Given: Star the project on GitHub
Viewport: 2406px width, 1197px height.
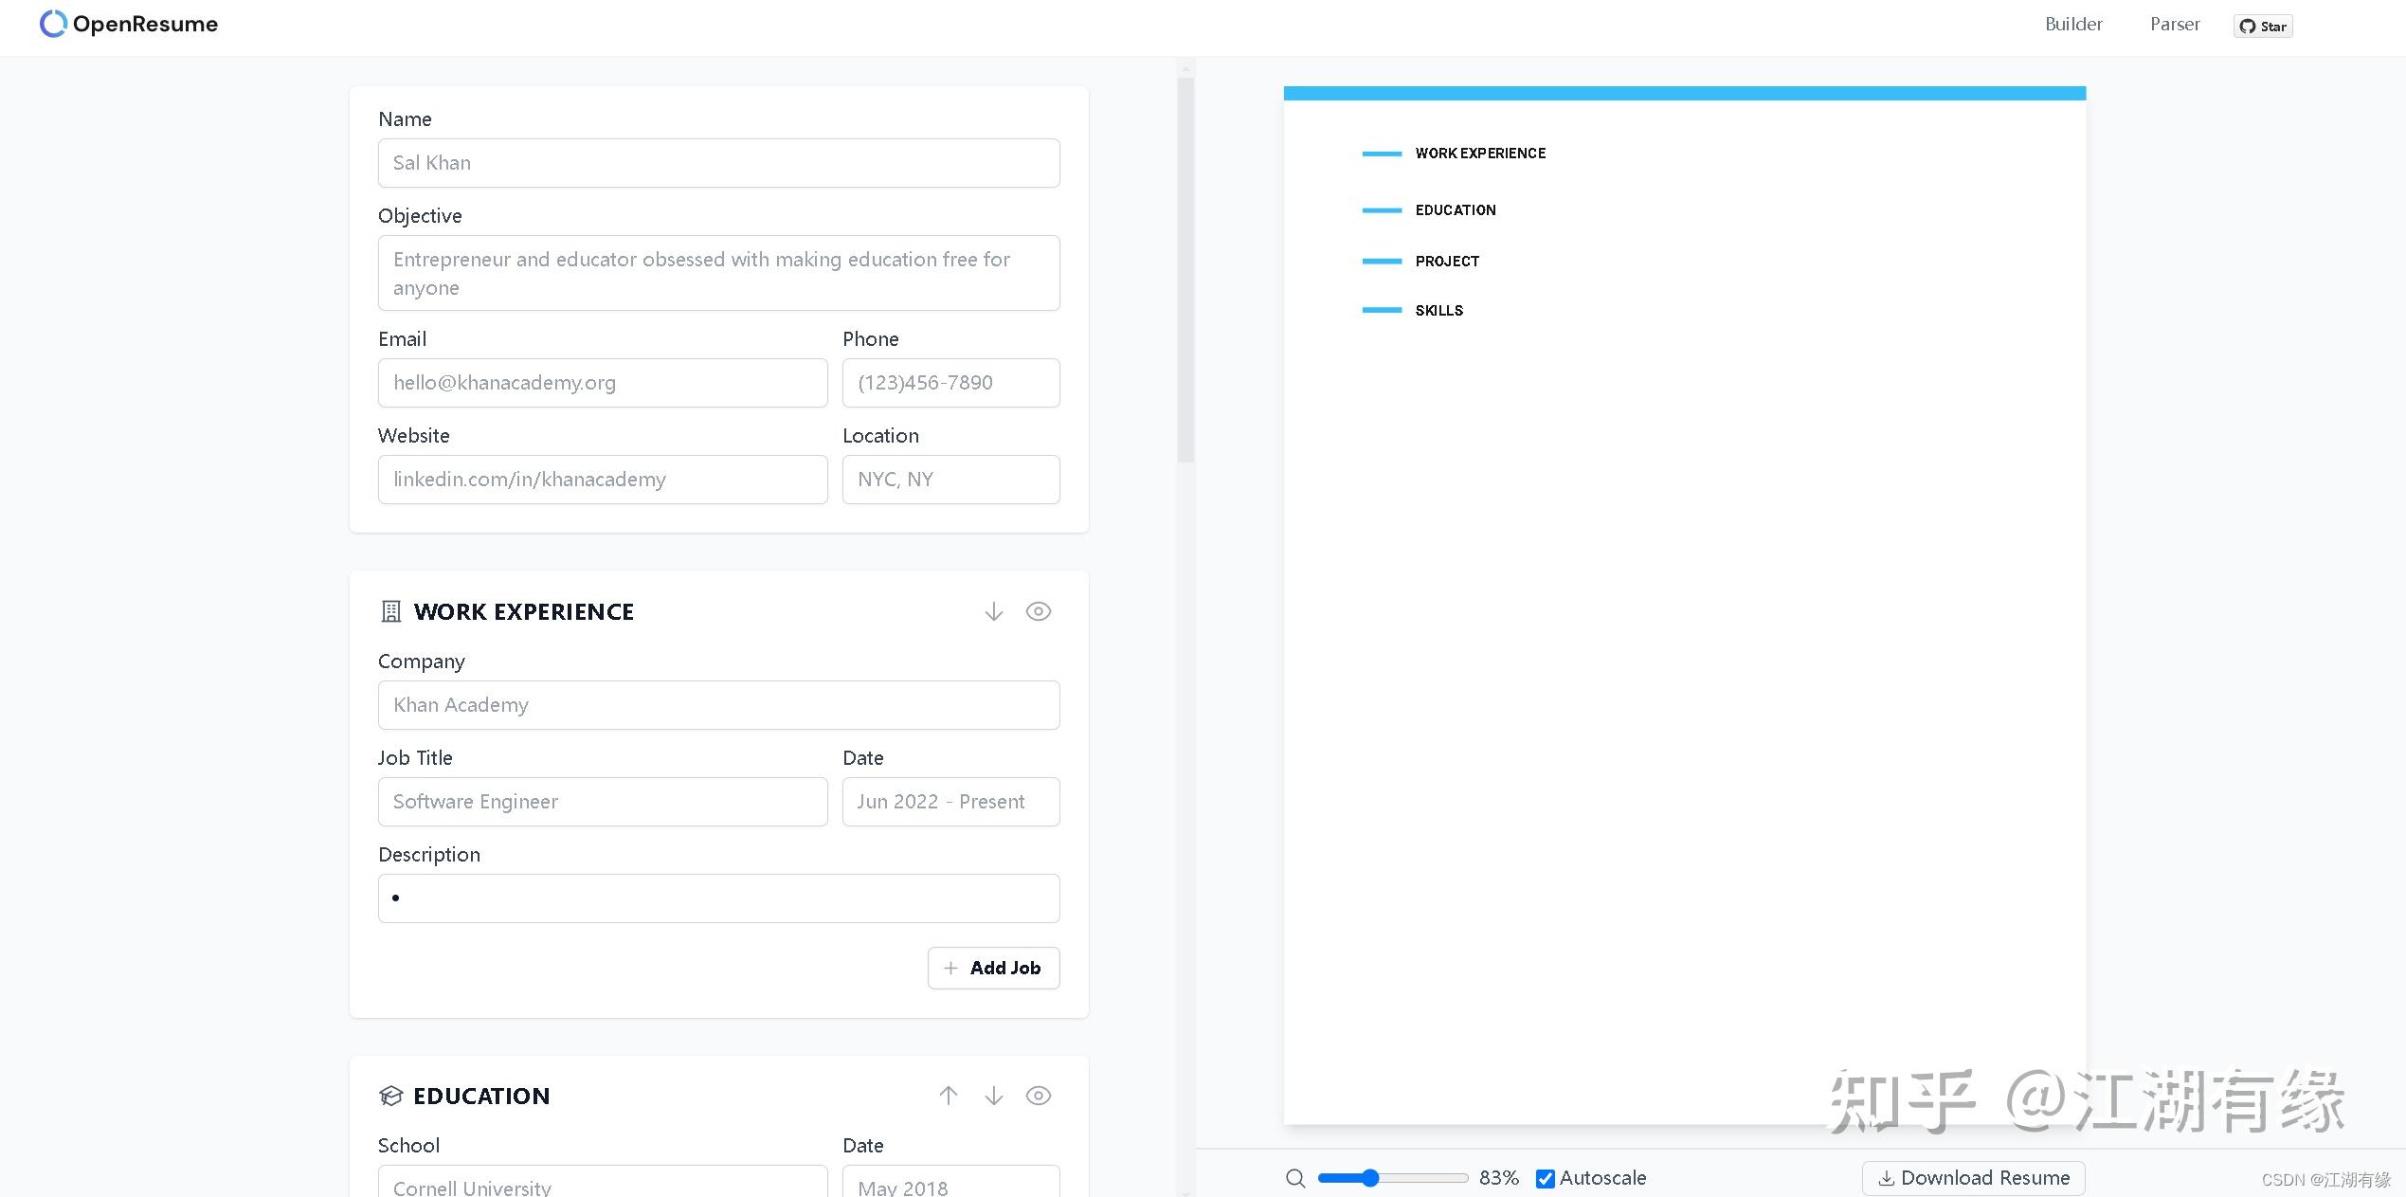Looking at the screenshot, I should (x=2263, y=26).
